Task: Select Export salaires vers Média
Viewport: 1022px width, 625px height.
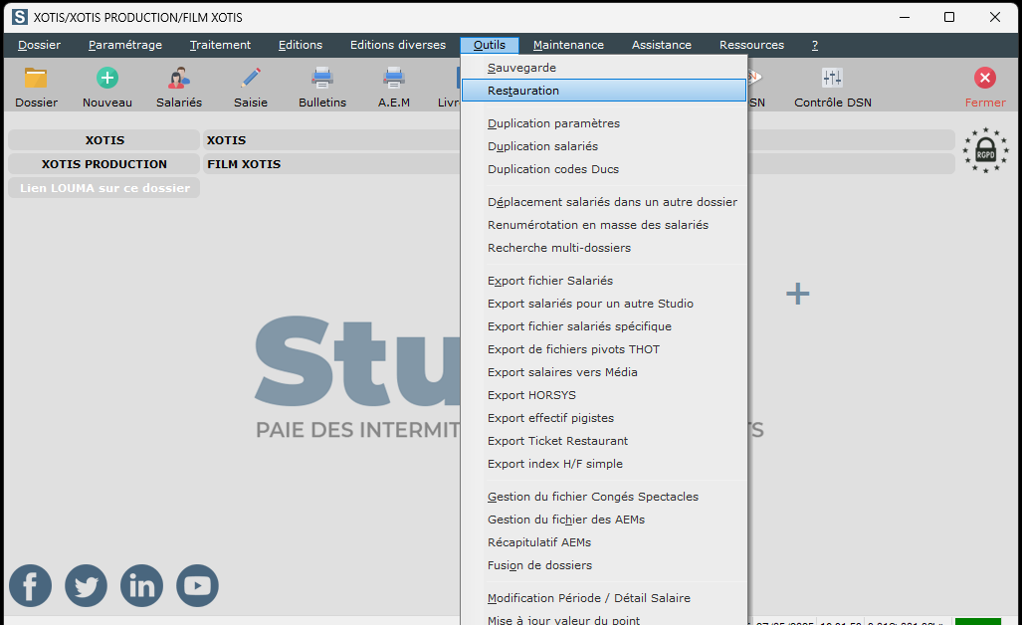Action: coord(604,372)
